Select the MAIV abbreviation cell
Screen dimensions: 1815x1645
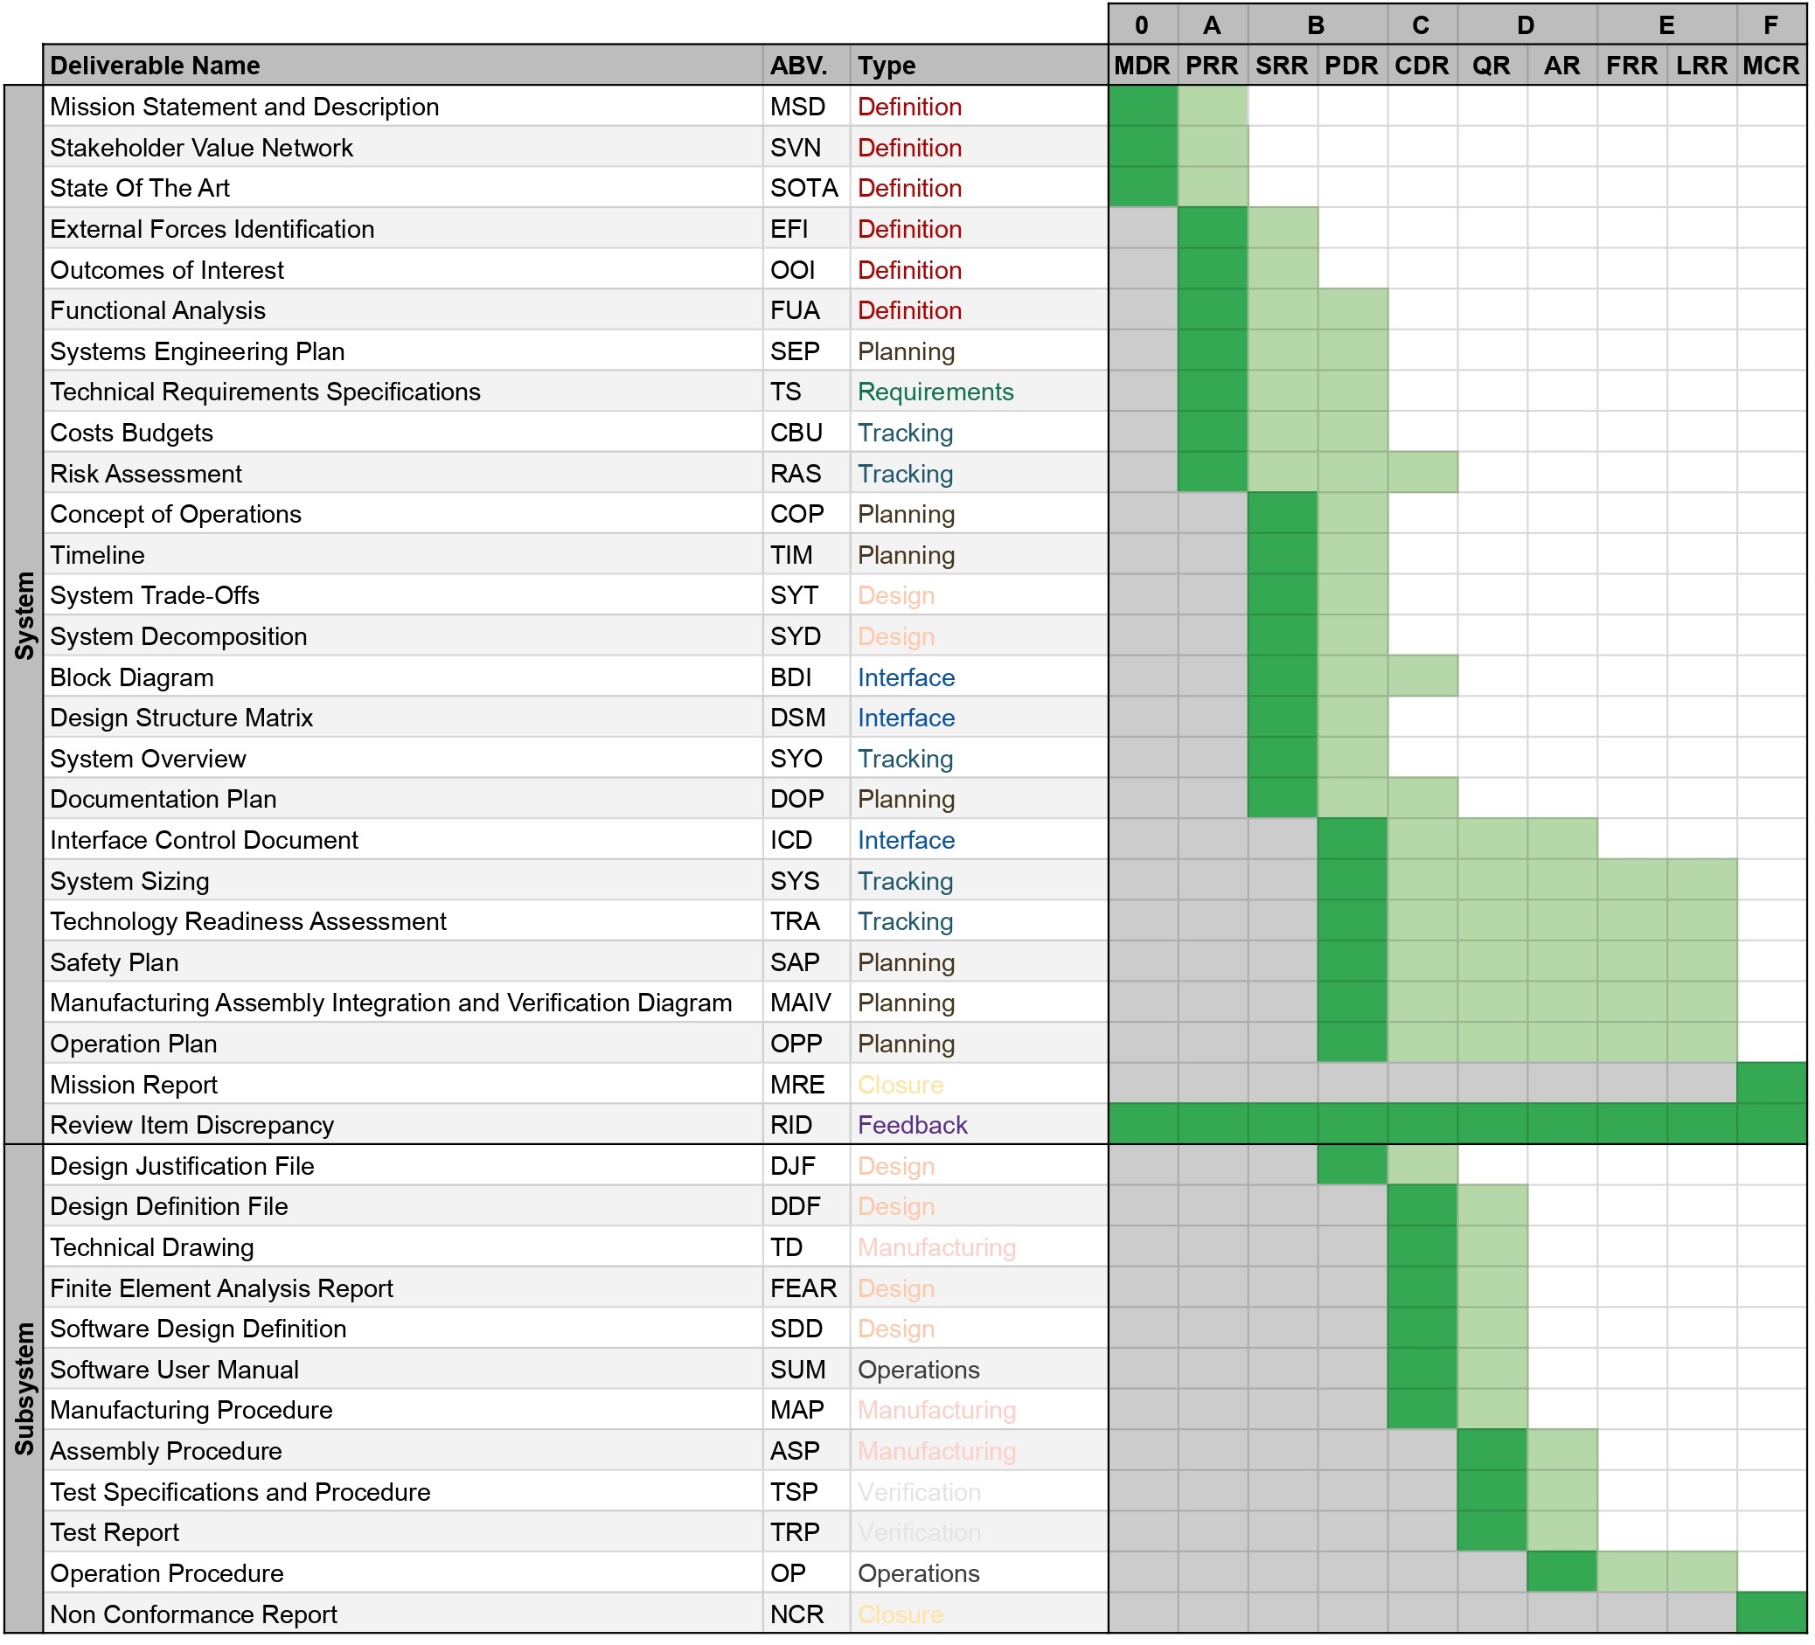tap(800, 1003)
